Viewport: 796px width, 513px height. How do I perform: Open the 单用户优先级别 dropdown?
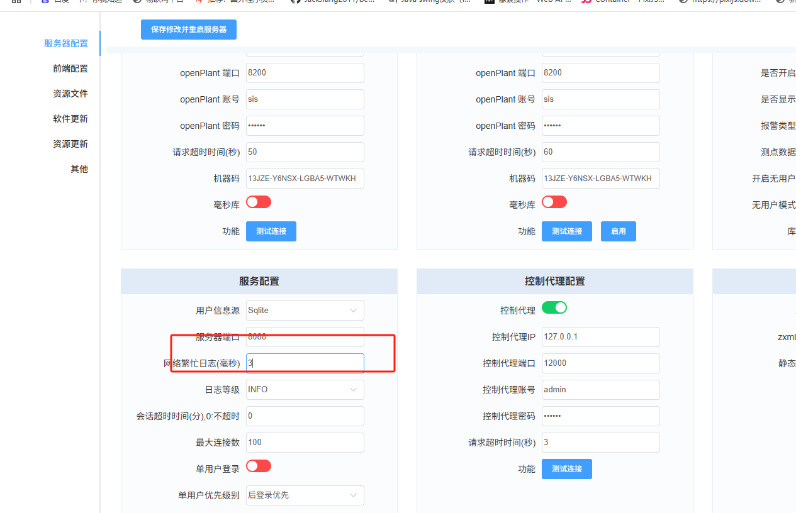(305, 495)
